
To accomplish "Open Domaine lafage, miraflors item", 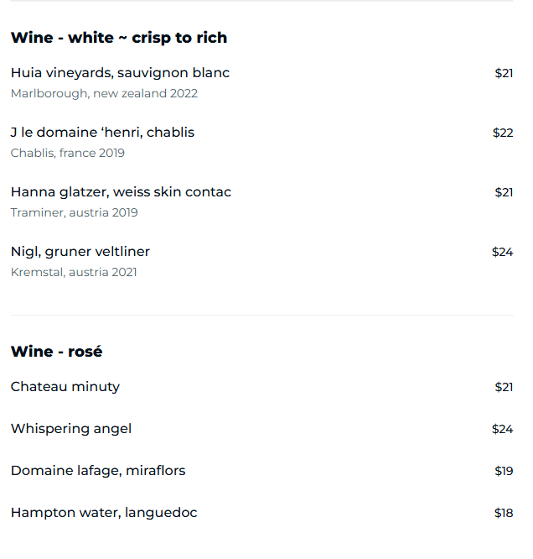I will (98, 471).
